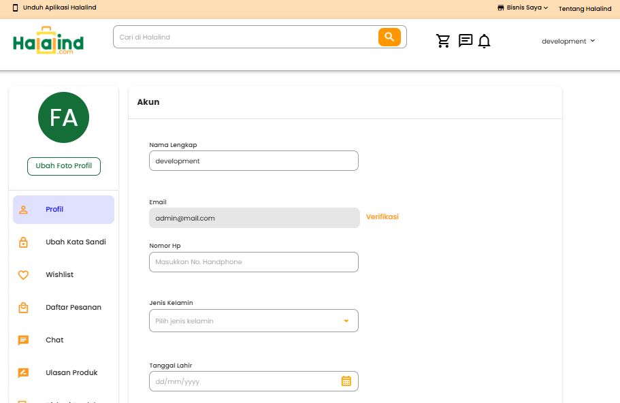The height and width of the screenshot is (403, 620).
Task: Go to Daftar Pesanan in sidebar
Action: pos(74,308)
